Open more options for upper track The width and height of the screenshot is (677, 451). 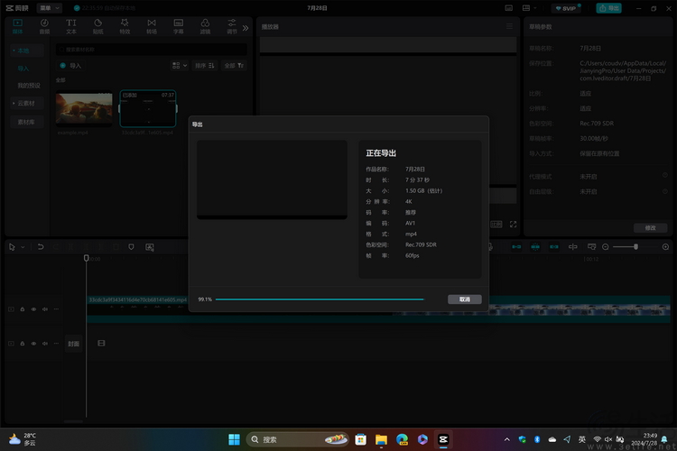tap(56, 309)
